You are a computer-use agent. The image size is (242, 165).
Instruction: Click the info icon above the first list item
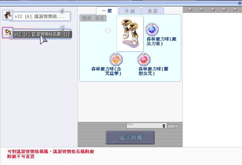tap(62, 10)
